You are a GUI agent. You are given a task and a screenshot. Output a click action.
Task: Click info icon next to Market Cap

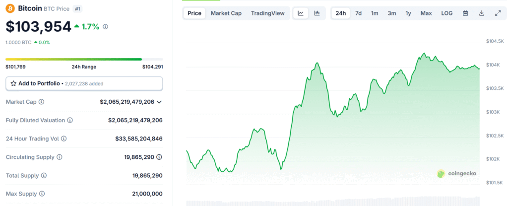click(x=41, y=102)
